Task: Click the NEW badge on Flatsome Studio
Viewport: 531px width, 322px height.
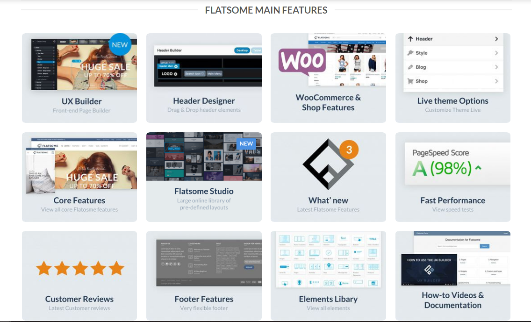Action: pos(246,143)
